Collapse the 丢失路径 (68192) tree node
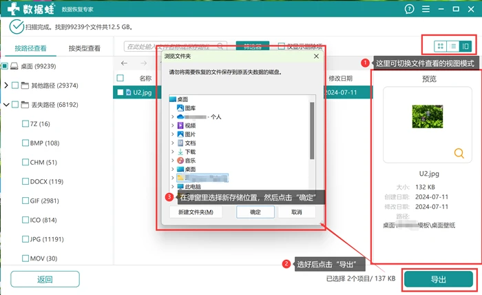This screenshot has width=482, height=295. 6,105
